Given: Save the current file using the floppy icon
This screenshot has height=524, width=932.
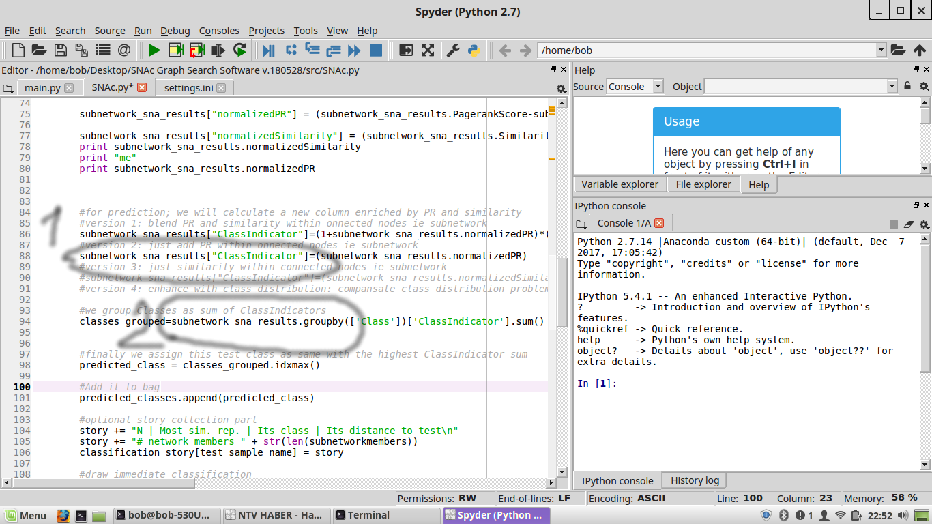Looking at the screenshot, I should click(x=60, y=50).
